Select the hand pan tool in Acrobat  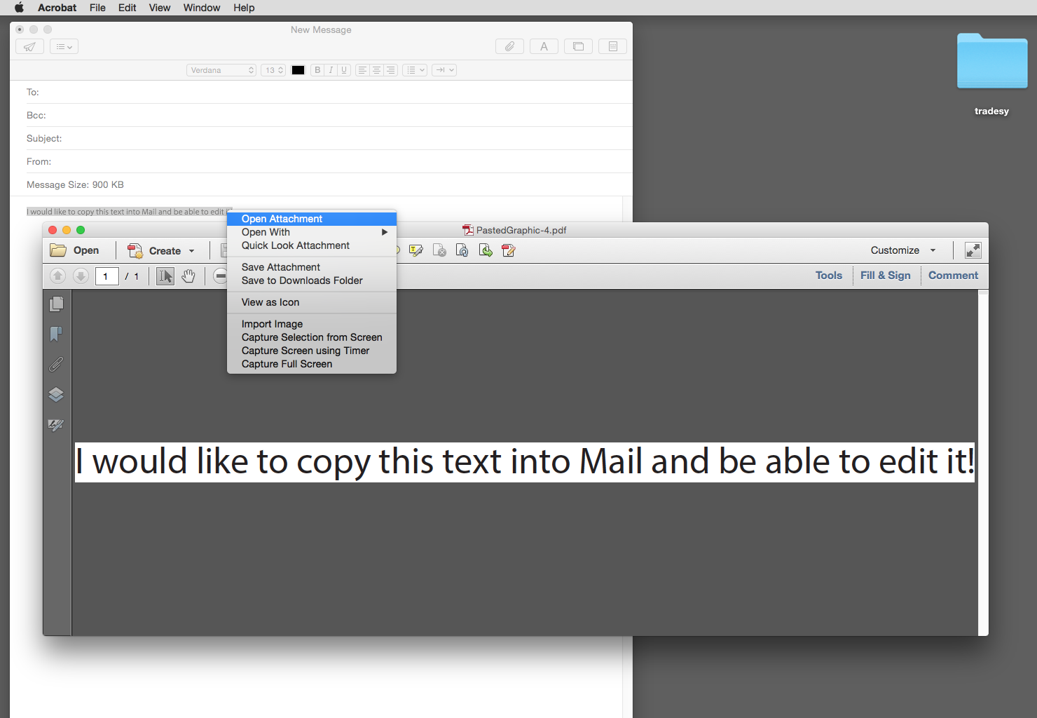point(188,276)
